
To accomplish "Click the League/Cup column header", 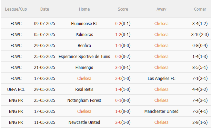I will coord(16,9).
